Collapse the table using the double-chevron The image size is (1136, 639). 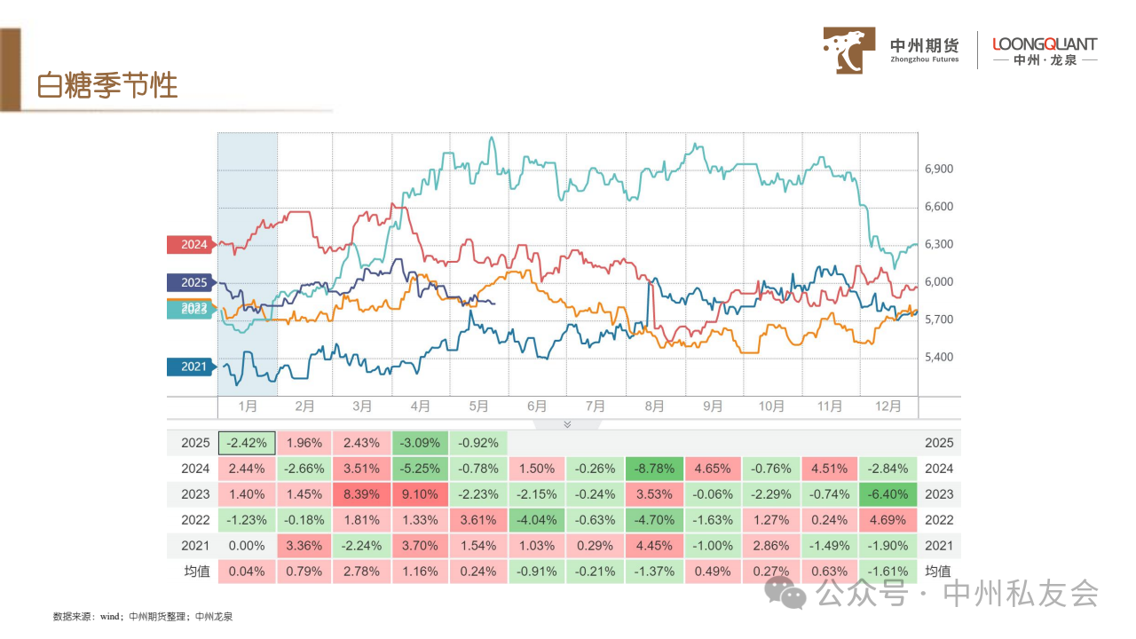coord(567,424)
